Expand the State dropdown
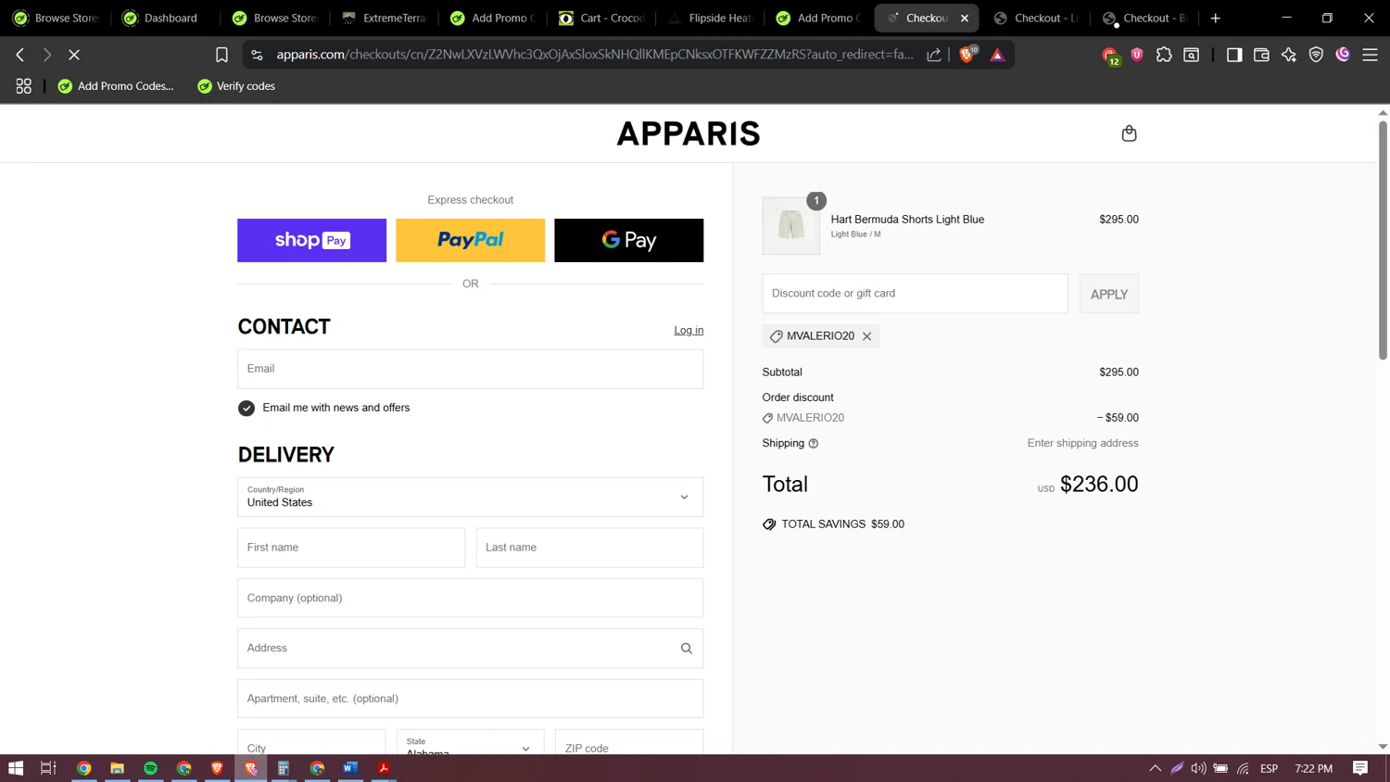The image size is (1390, 782). coord(471,742)
